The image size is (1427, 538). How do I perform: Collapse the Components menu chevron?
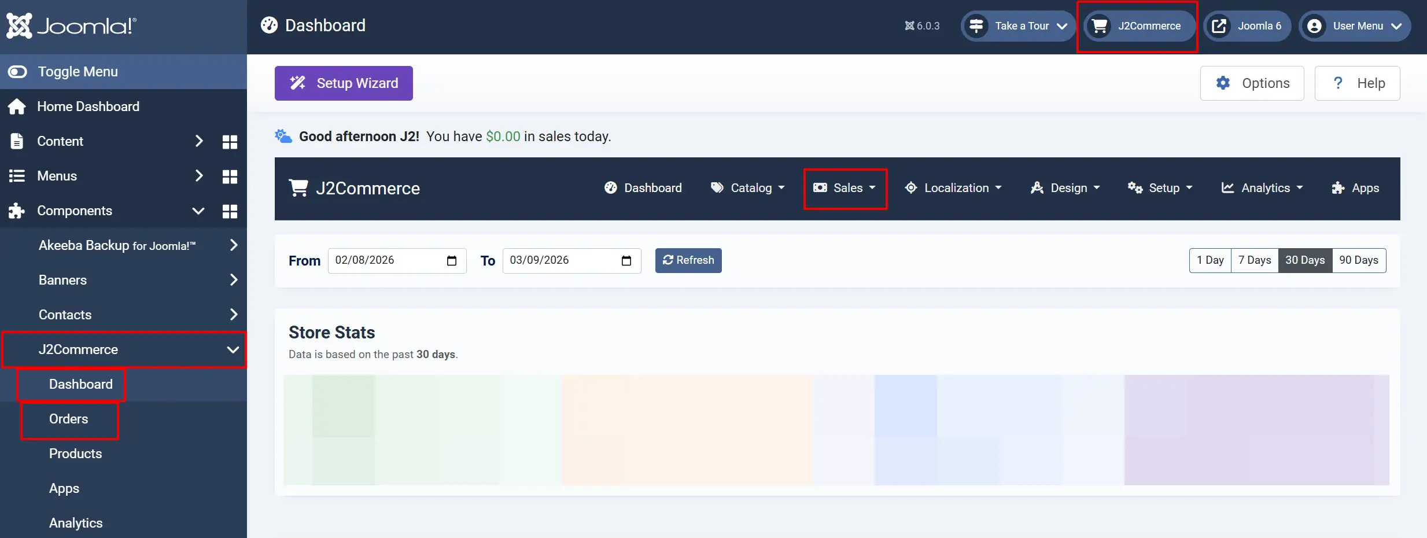tap(198, 211)
